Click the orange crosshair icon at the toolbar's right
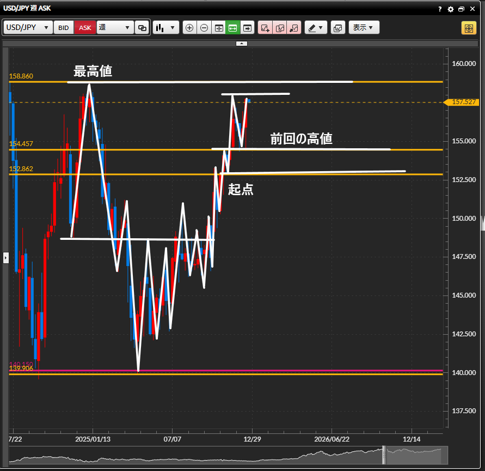The height and width of the screenshot is (471, 485). (x=468, y=28)
